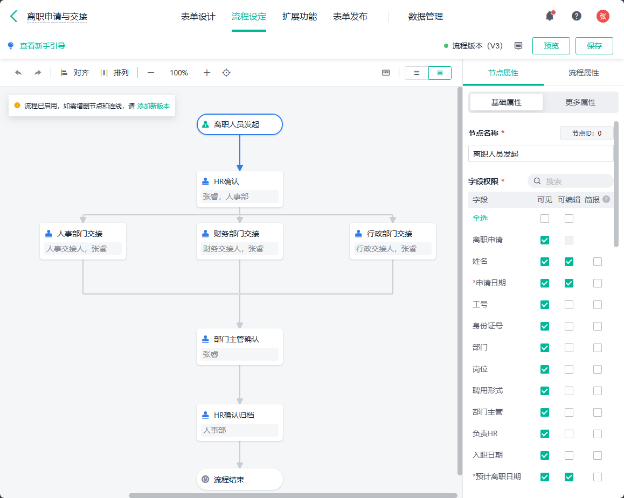Switch to compact list view icon

[x=417, y=73]
